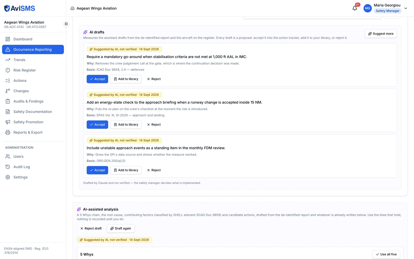Open Dashboard from the sidebar
This screenshot has height=259, width=414.
tap(33, 39)
